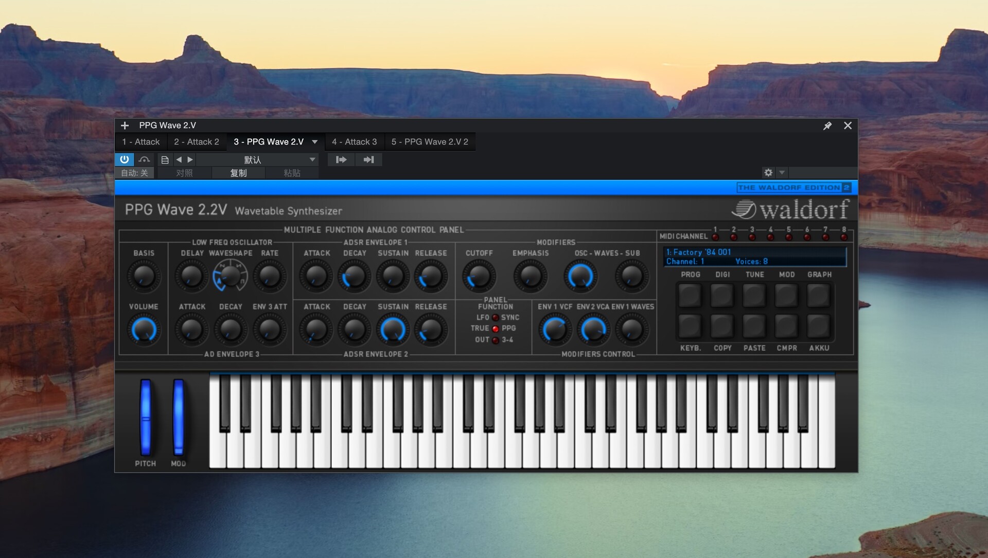Open the gear settings icon
The width and height of the screenshot is (988, 558).
pos(768,172)
